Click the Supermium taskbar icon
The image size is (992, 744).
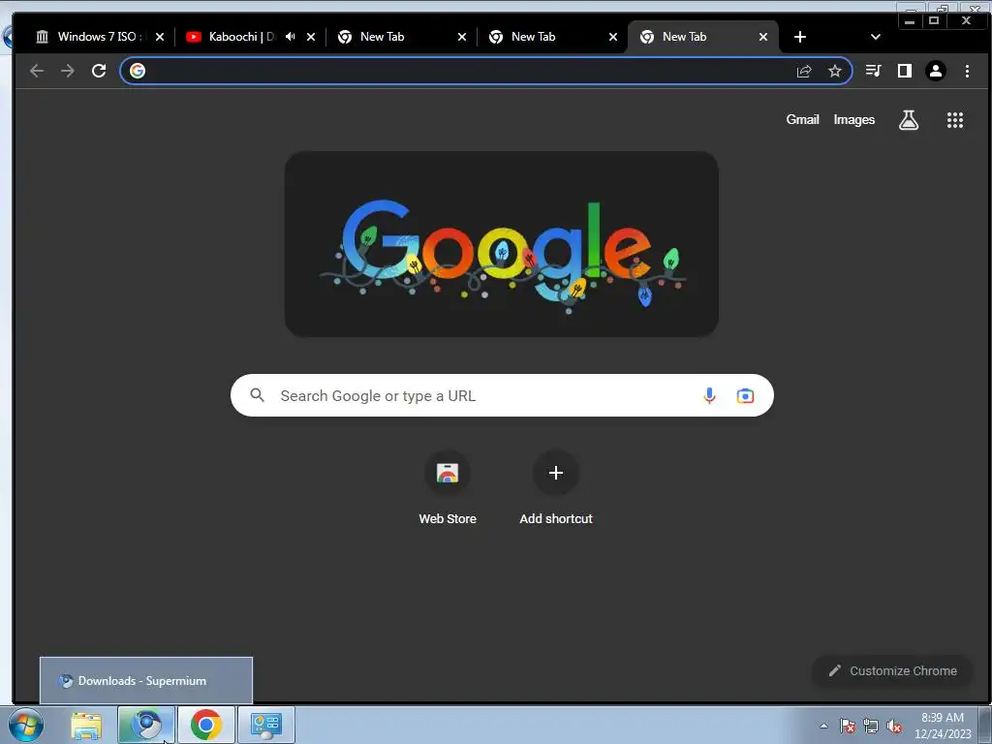(x=145, y=725)
